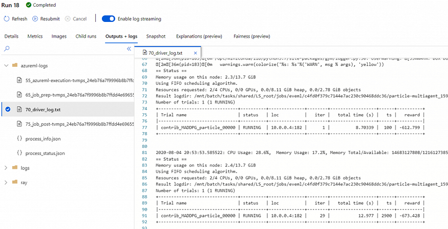Click line 81 CPU Usage timestamp entry
Screen dimensions: 448x229
click(302, 152)
